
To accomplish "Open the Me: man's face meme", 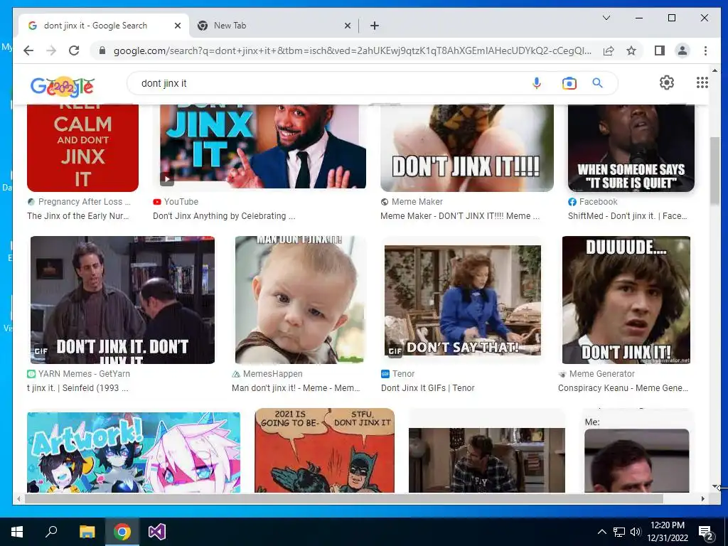I will point(636,461).
